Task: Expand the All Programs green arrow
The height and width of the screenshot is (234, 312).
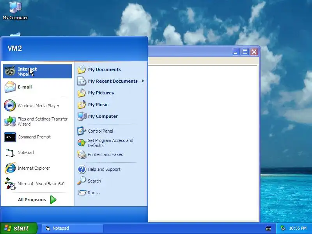Action: [53, 200]
